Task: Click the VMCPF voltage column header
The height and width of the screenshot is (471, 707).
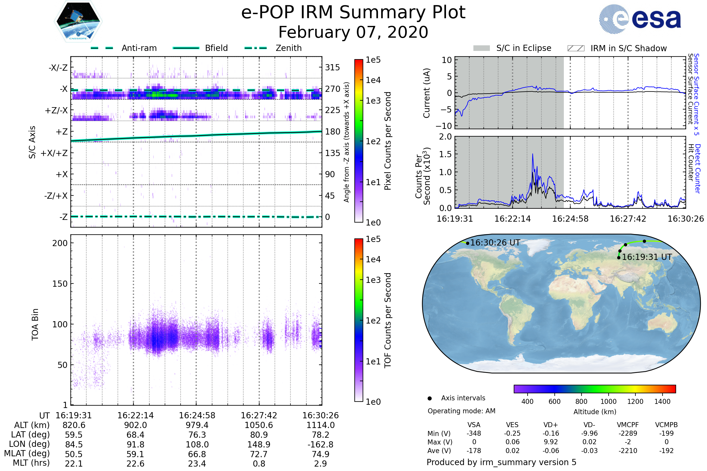Action: tap(628, 425)
